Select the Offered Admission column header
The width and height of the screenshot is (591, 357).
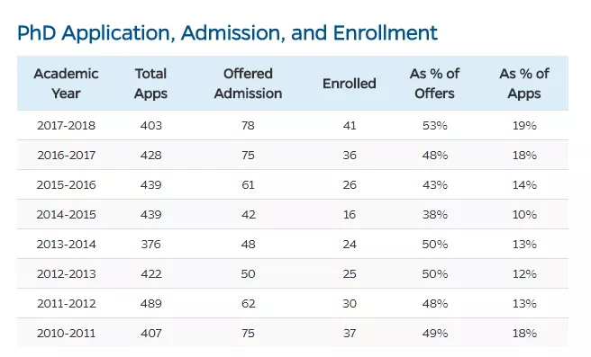click(x=248, y=84)
